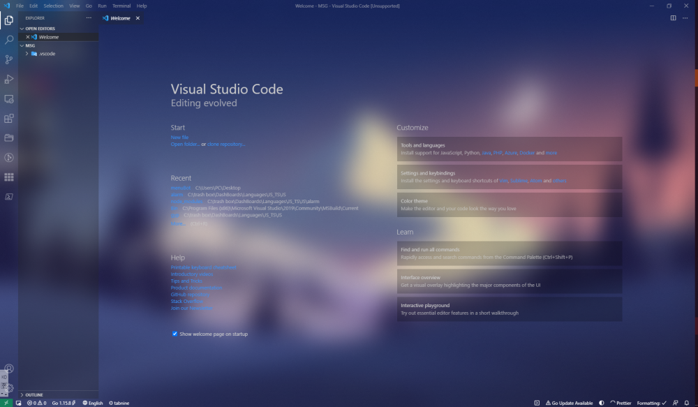Toggle Show welcome page on startup checkbox
The image size is (698, 407).
click(174, 334)
